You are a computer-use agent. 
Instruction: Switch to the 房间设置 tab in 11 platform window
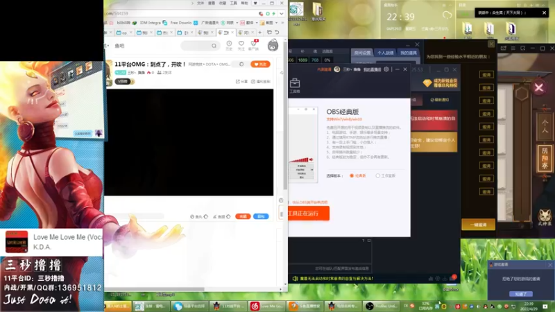[x=362, y=53]
